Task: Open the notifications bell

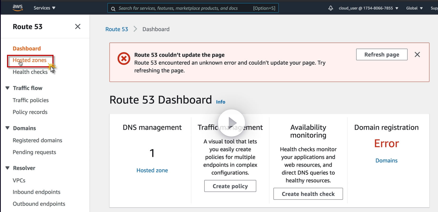Action: click(x=331, y=8)
